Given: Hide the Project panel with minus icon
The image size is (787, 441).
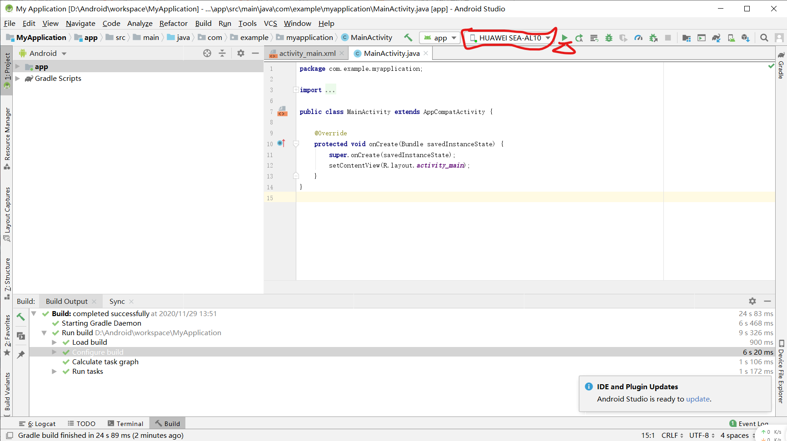Looking at the screenshot, I should pos(255,53).
